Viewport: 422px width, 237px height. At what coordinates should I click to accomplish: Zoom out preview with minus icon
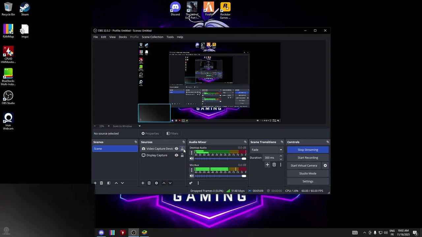(95, 126)
